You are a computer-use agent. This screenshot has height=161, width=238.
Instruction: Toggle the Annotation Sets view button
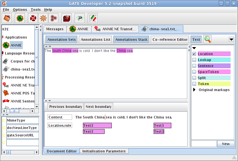click(62, 39)
